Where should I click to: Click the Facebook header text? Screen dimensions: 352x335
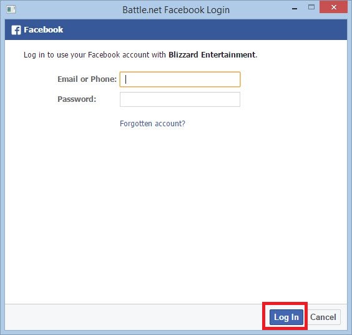click(x=43, y=29)
